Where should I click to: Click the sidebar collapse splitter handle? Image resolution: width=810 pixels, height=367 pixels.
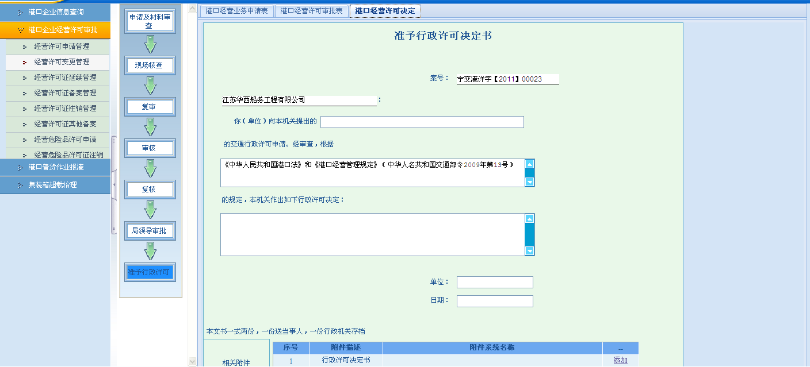coord(114,184)
